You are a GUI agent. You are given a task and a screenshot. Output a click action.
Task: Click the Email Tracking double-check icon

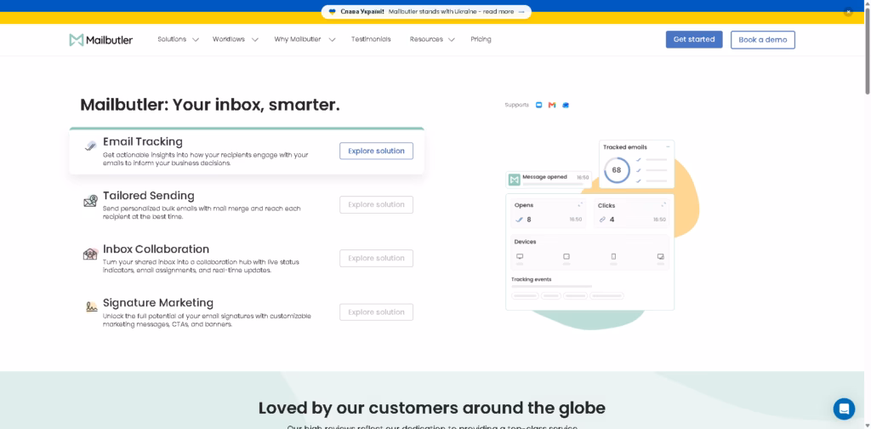[x=90, y=146]
